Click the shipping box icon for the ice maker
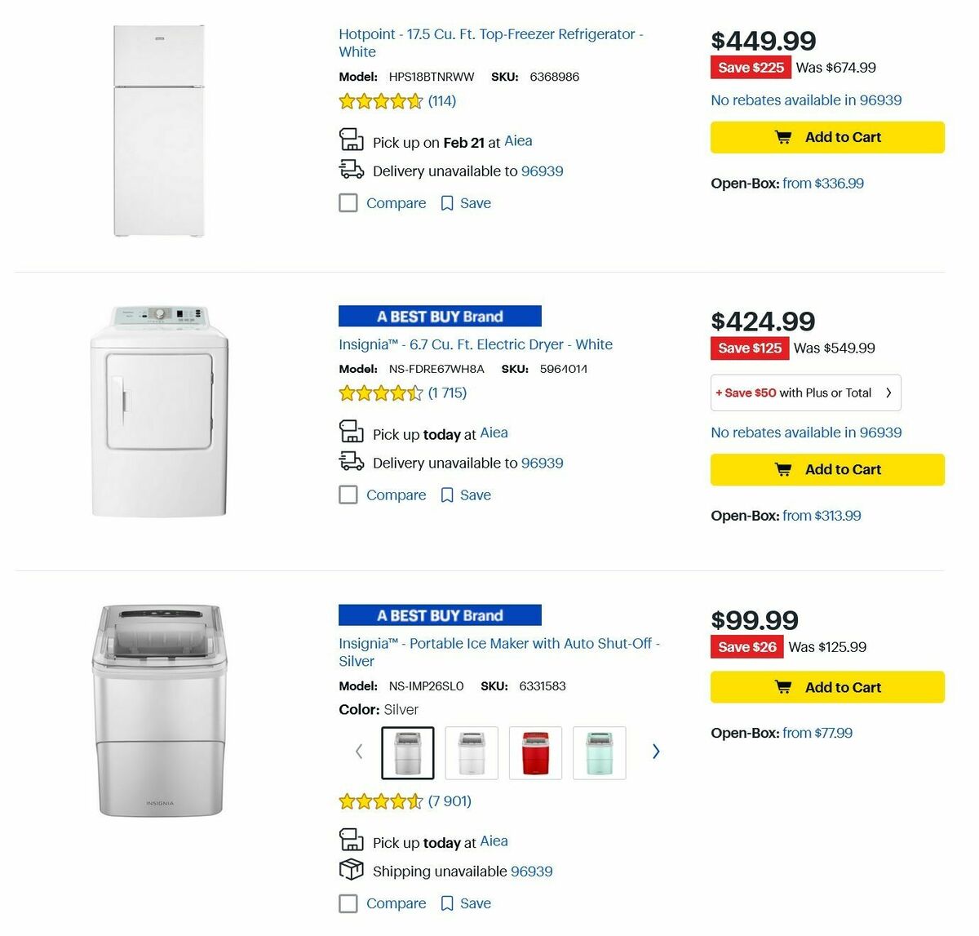 click(351, 870)
